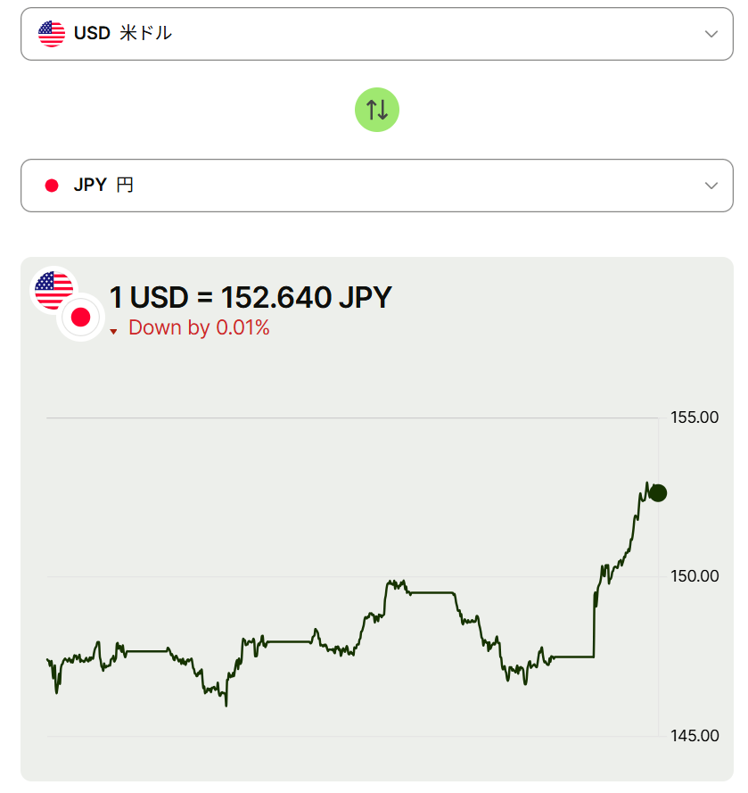Click the Japan flag in JPY selector

[x=52, y=186]
